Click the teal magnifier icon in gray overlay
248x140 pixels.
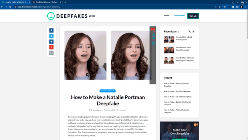153,43
